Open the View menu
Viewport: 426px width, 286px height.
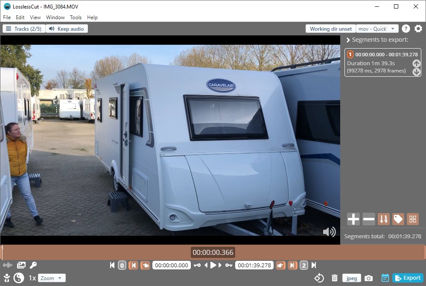(35, 17)
